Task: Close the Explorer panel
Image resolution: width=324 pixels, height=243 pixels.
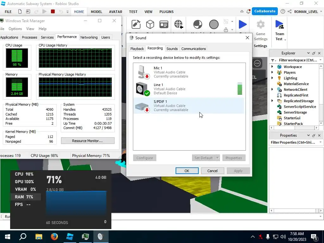Action: pyautogui.click(x=319, y=53)
